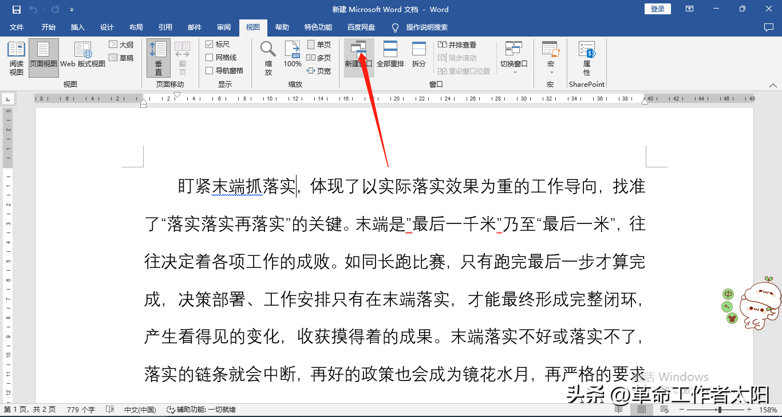Click the status bar zoom slider handle
The image size is (782, 417).
(720, 410)
